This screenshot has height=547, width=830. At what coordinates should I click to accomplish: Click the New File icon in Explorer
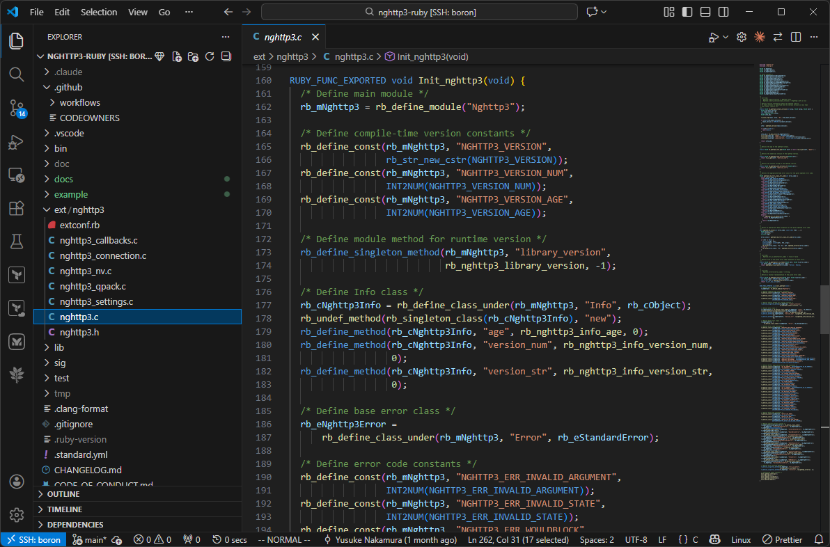177,56
